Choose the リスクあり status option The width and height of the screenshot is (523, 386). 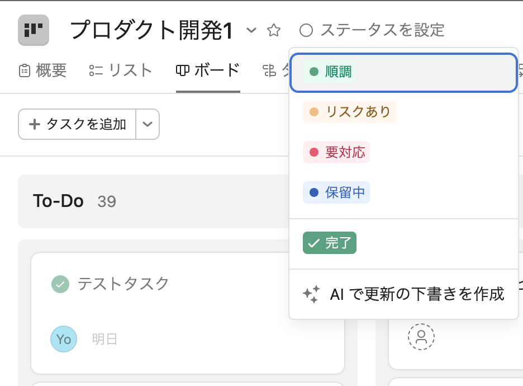point(349,112)
